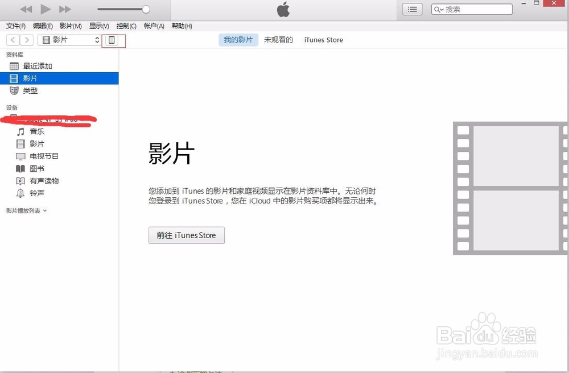Click the open book icon for 图书

(x=20, y=168)
